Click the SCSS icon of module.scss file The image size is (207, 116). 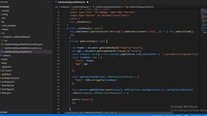coord(2,48)
